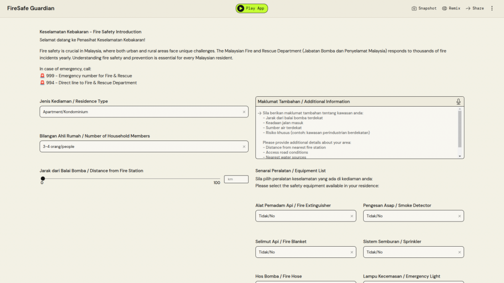This screenshot has height=283, width=504.
Task: Click the FireSafe Guardian app title
Action: click(x=31, y=8)
